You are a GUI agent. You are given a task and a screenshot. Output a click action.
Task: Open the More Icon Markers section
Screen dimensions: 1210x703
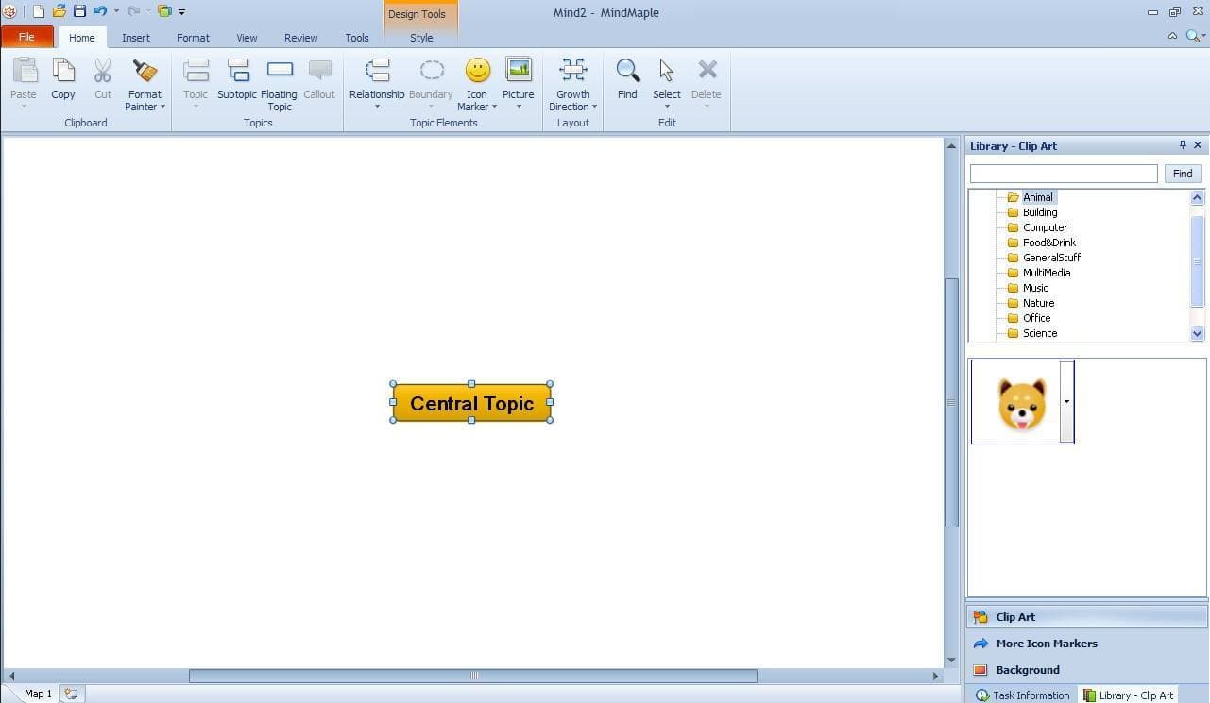click(x=1046, y=644)
